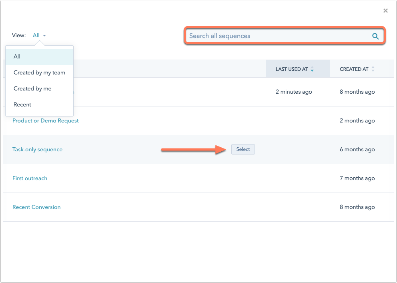Open the View All dropdown

39,36
